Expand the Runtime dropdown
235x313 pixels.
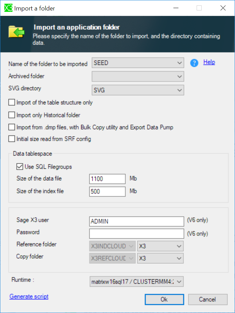(x=136, y=282)
